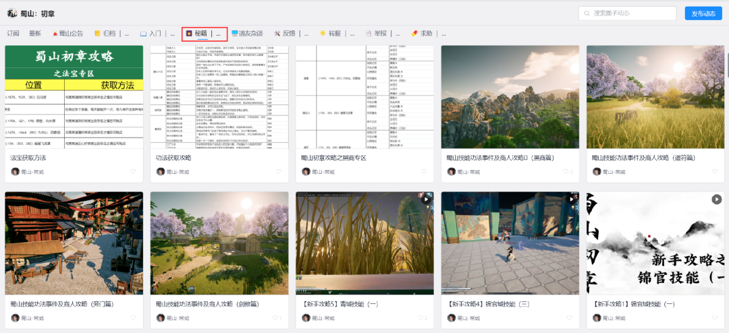Focus the 搜索圈子动态 search field
This screenshot has height=333, width=729.
[x=627, y=13]
